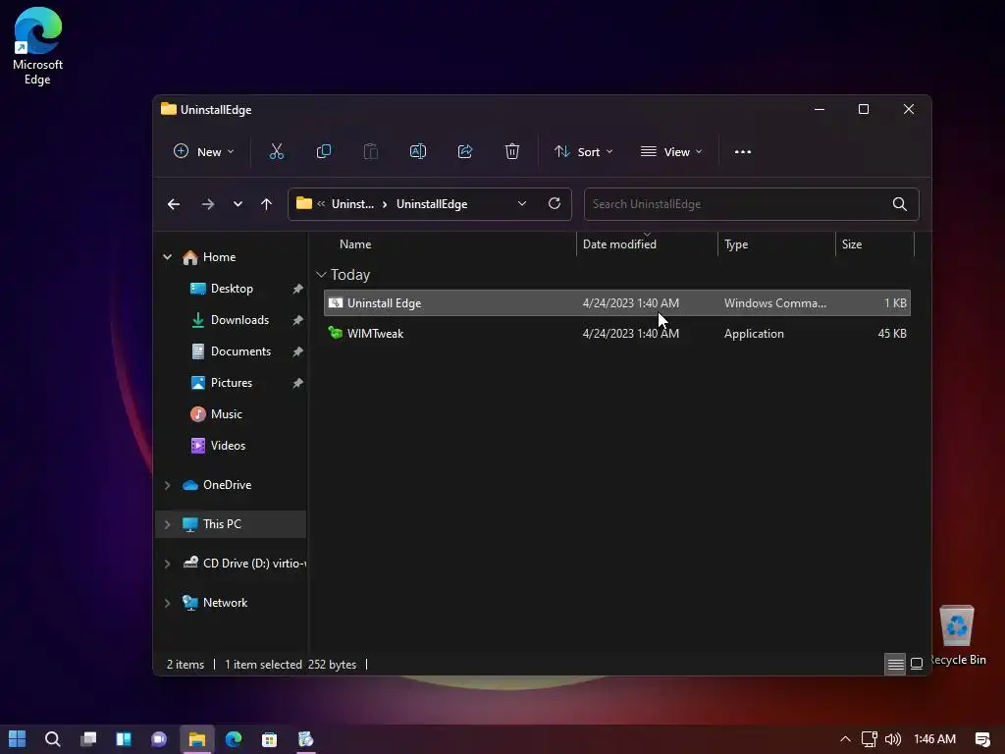
Task: Open volume control in system tray
Action: click(893, 739)
